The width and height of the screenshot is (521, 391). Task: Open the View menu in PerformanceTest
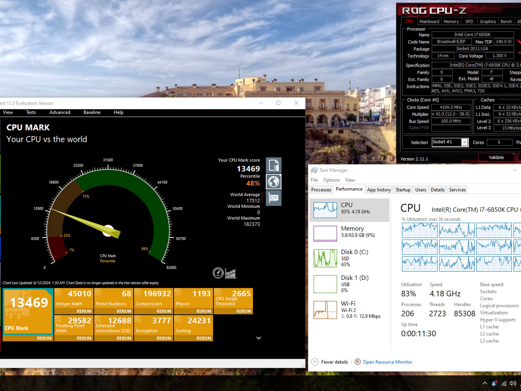coord(8,112)
